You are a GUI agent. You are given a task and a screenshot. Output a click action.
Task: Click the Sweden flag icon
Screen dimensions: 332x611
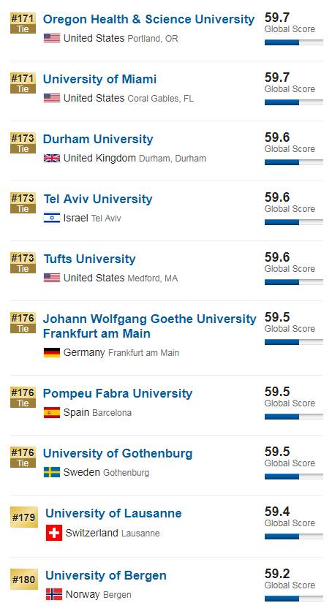[52, 472]
